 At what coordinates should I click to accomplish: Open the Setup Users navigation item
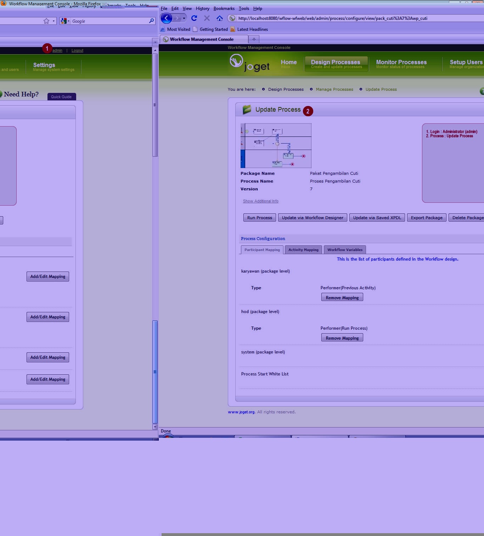click(466, 64)
